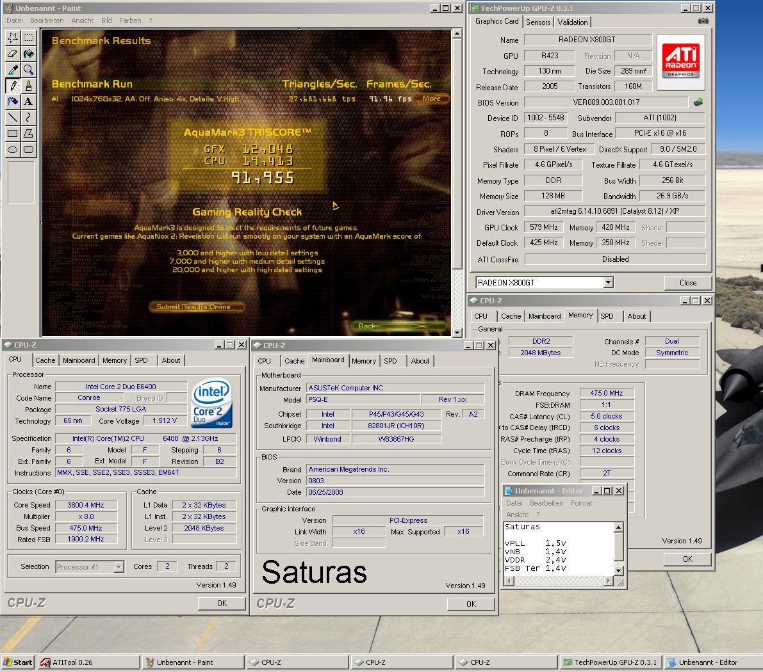The image size is (763, 672).
Task: Click inside the Editor text area
Action: [x=559, y=548]
